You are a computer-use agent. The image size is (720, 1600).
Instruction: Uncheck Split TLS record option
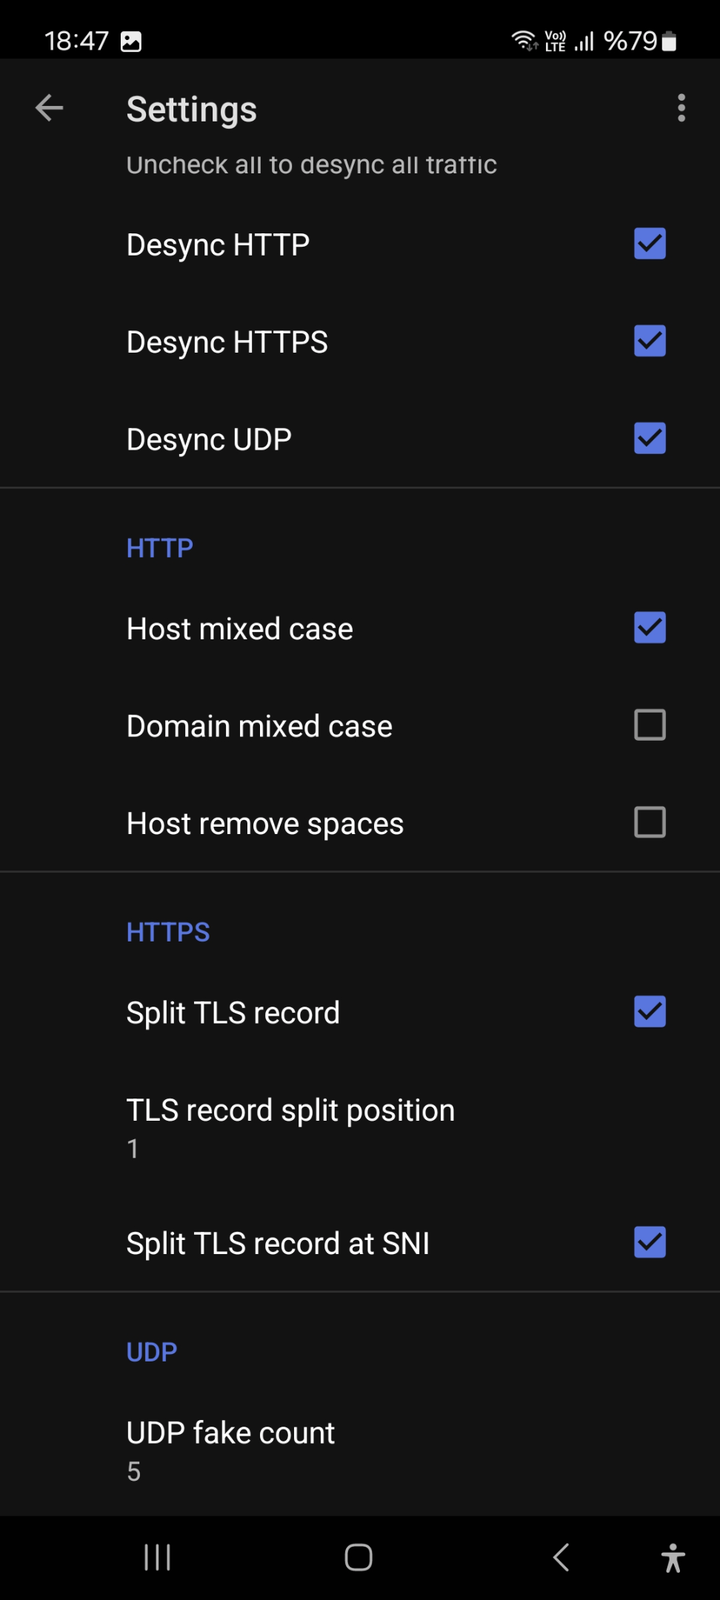click(x=650, y=1012)
